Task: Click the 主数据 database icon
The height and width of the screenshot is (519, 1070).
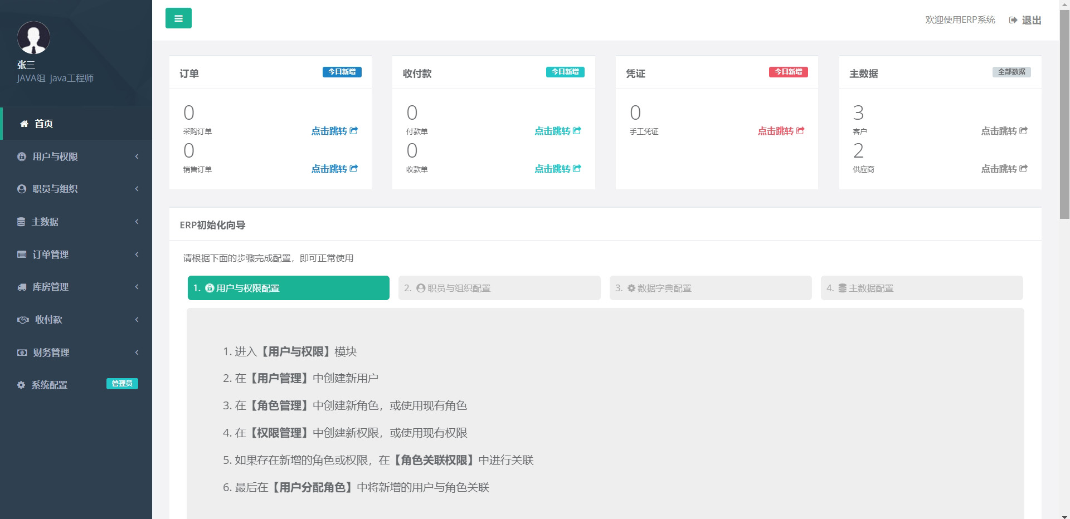Action: coord(21,221)
